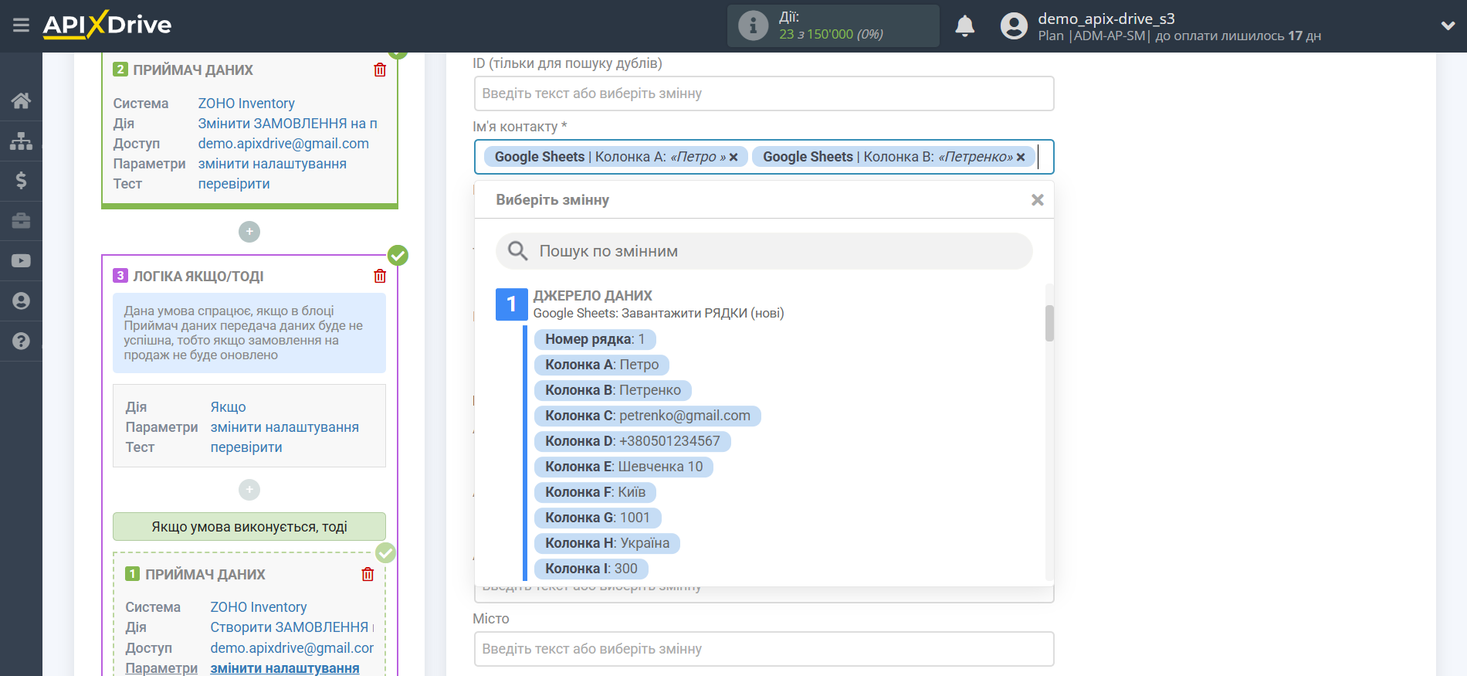The image size is (1467, 676).
Task: Click змінити налаштування in block 2
Action: point(272,164)
